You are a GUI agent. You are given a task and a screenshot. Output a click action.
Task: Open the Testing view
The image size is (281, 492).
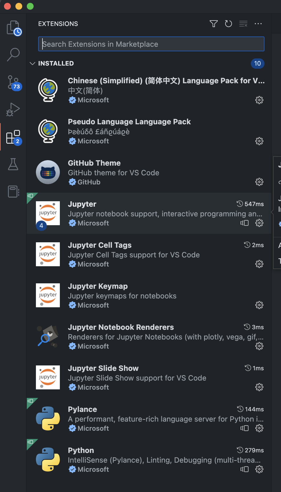(x=13, y=164)
